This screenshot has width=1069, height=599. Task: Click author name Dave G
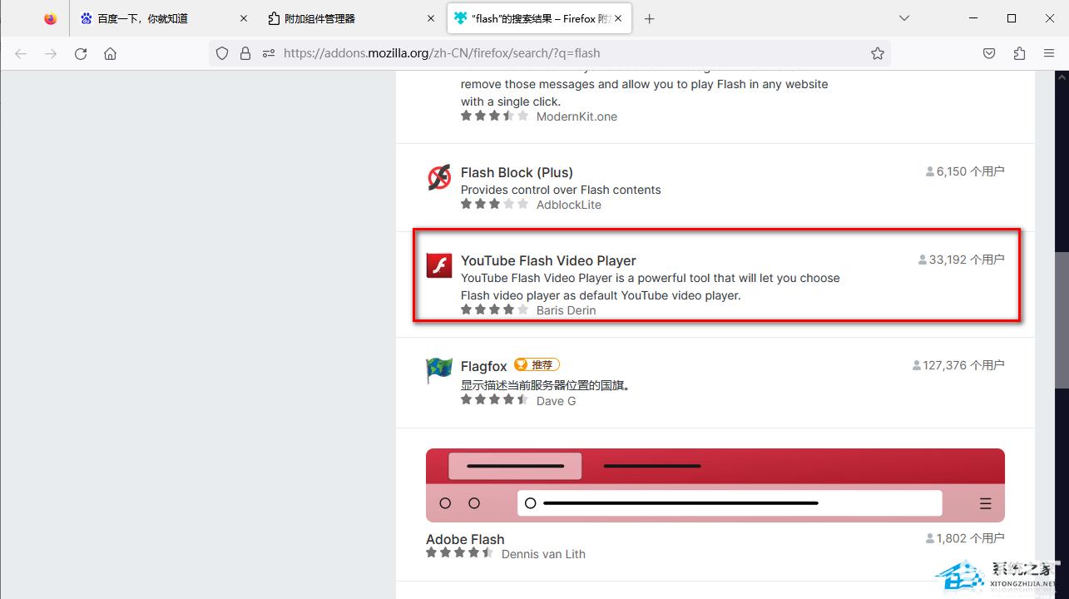tap(556, 401)
